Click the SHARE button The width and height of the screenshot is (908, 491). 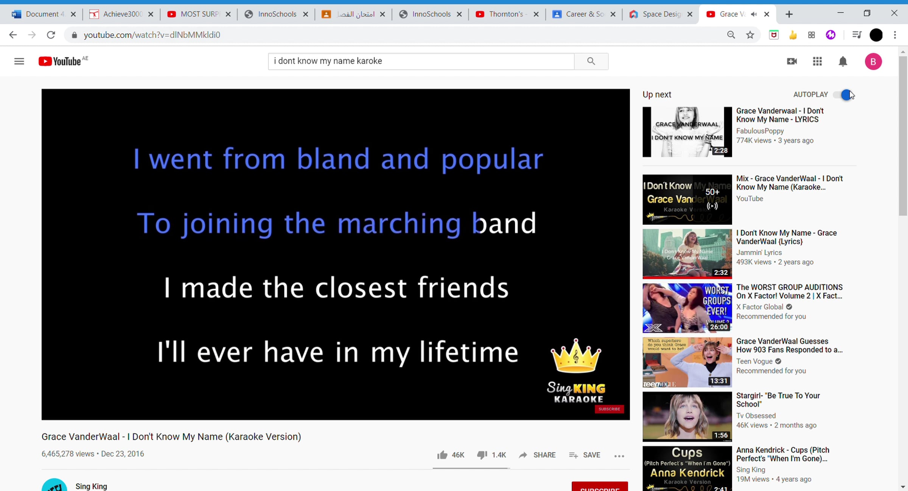pyautogui.click(x=538, y=455)
